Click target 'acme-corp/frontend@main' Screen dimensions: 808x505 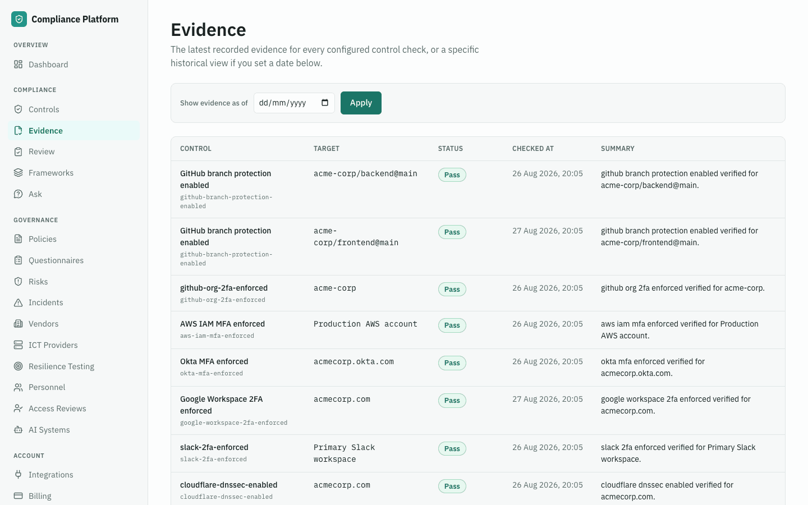[x=356, y=237]
